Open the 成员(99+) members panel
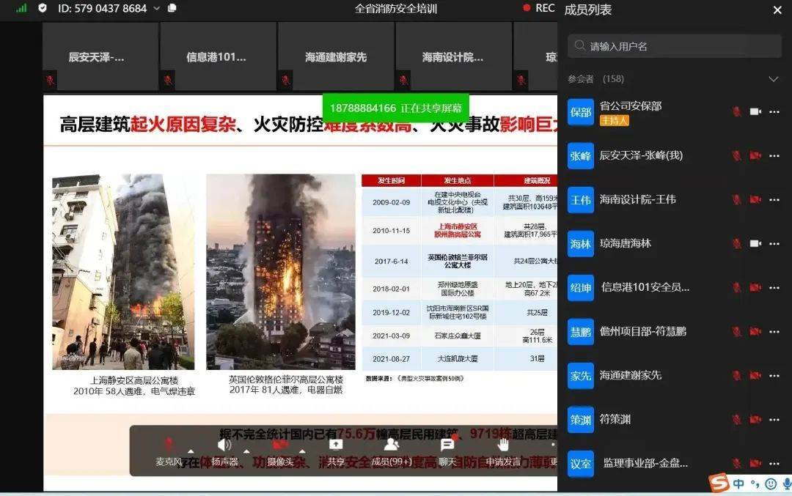 tap(392, 453)
